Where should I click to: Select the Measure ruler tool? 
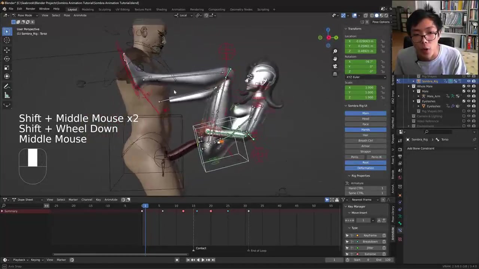(7, 95)
